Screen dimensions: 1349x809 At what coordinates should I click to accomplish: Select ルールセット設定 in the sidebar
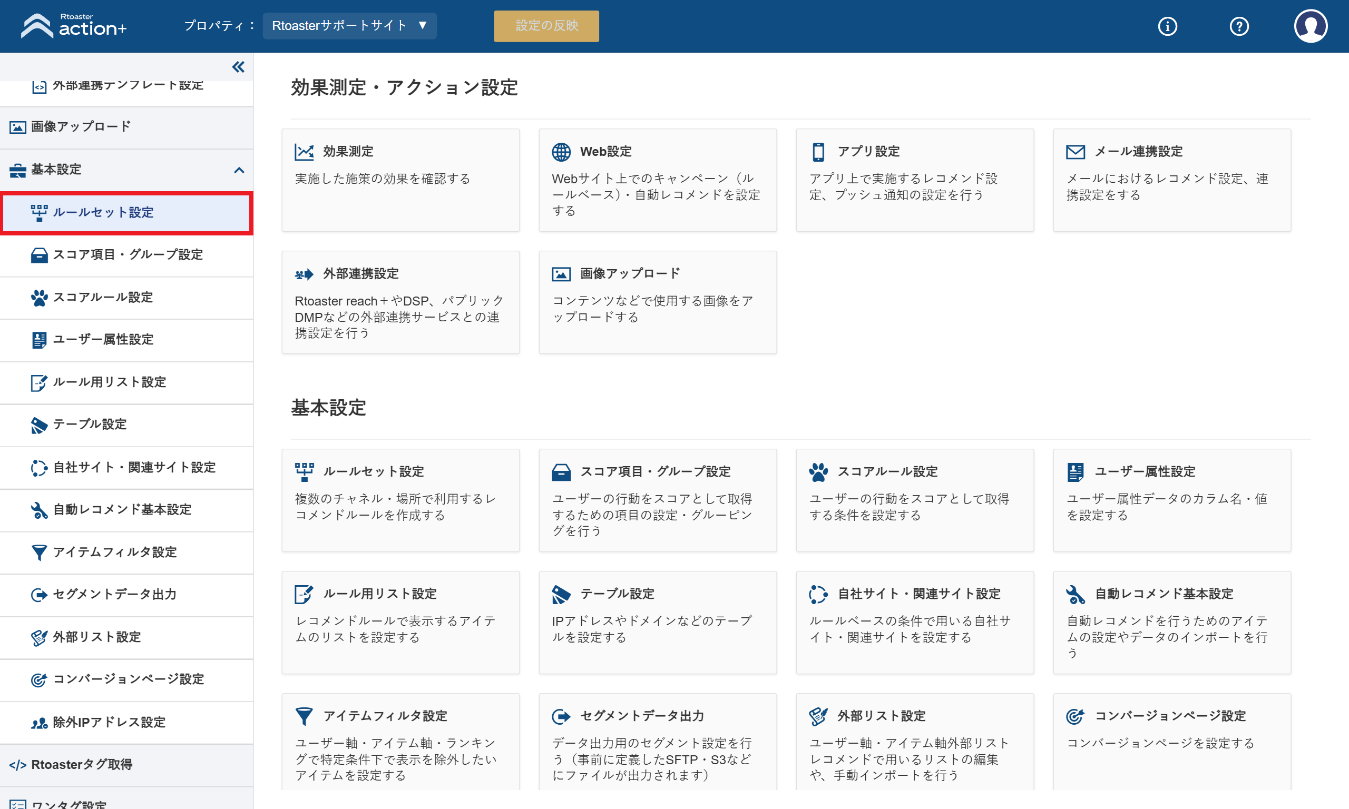tap(126, 213)
